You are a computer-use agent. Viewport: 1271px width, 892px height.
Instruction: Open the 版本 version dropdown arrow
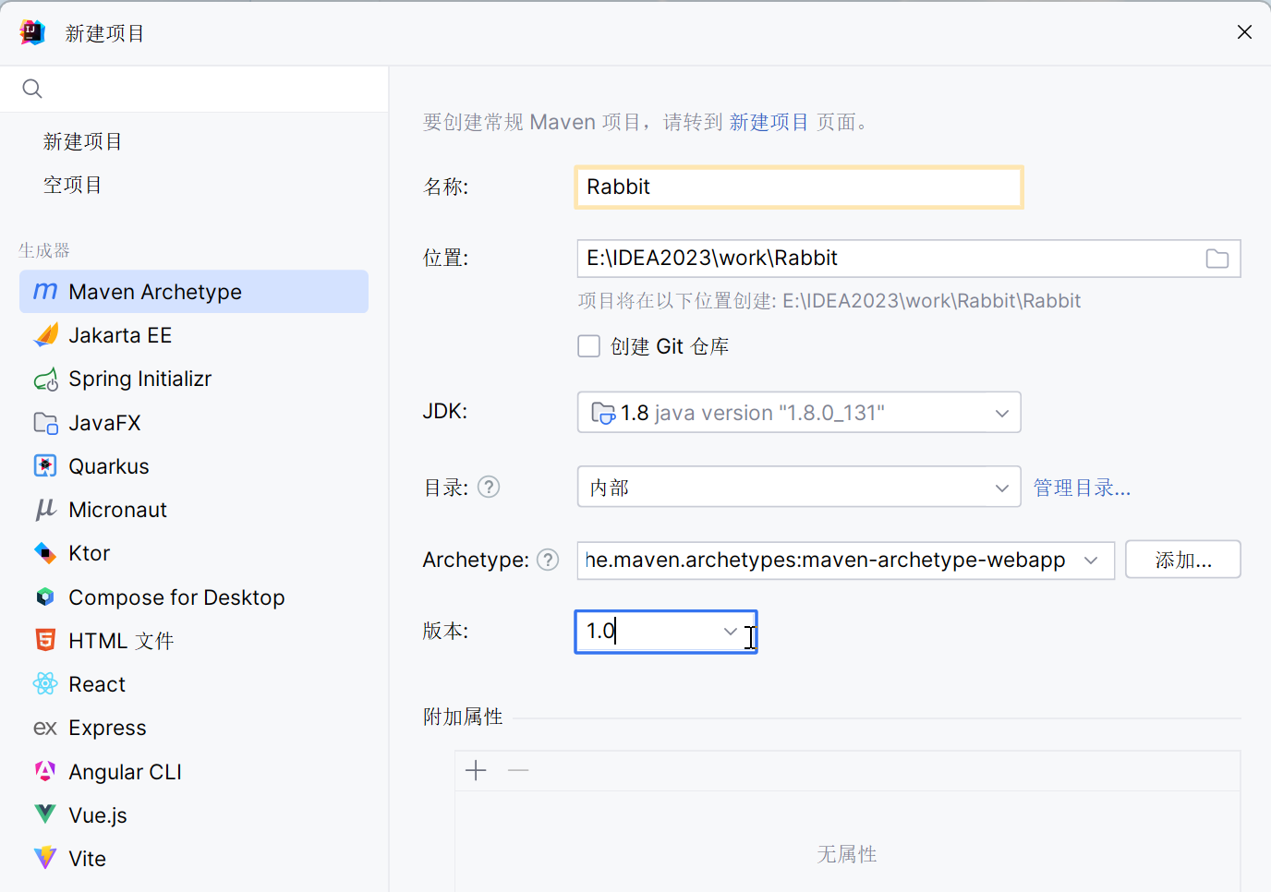click(x=731, y=632)
